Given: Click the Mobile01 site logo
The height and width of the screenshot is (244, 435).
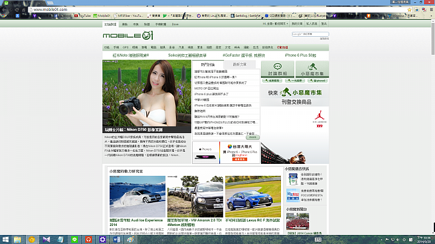Looking at the screenshot, I should (x=128, y=36).
